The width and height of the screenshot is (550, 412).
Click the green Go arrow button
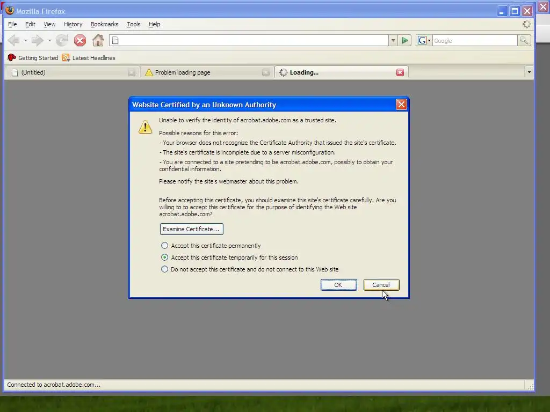coord(405,41)
